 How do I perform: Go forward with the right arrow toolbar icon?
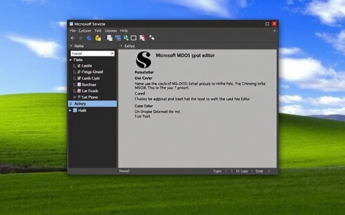click(x=81, y=38)
